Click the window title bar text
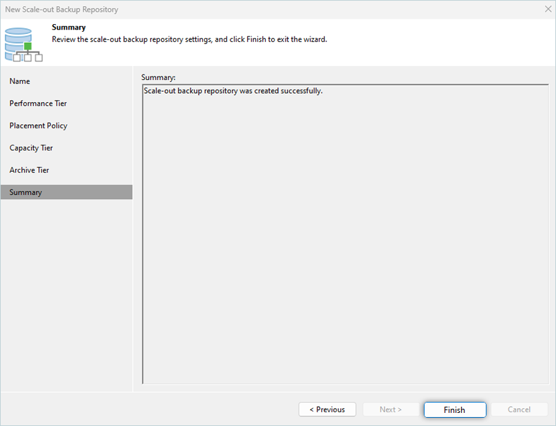Screen dimensions: 556x426 pos(62,10)
